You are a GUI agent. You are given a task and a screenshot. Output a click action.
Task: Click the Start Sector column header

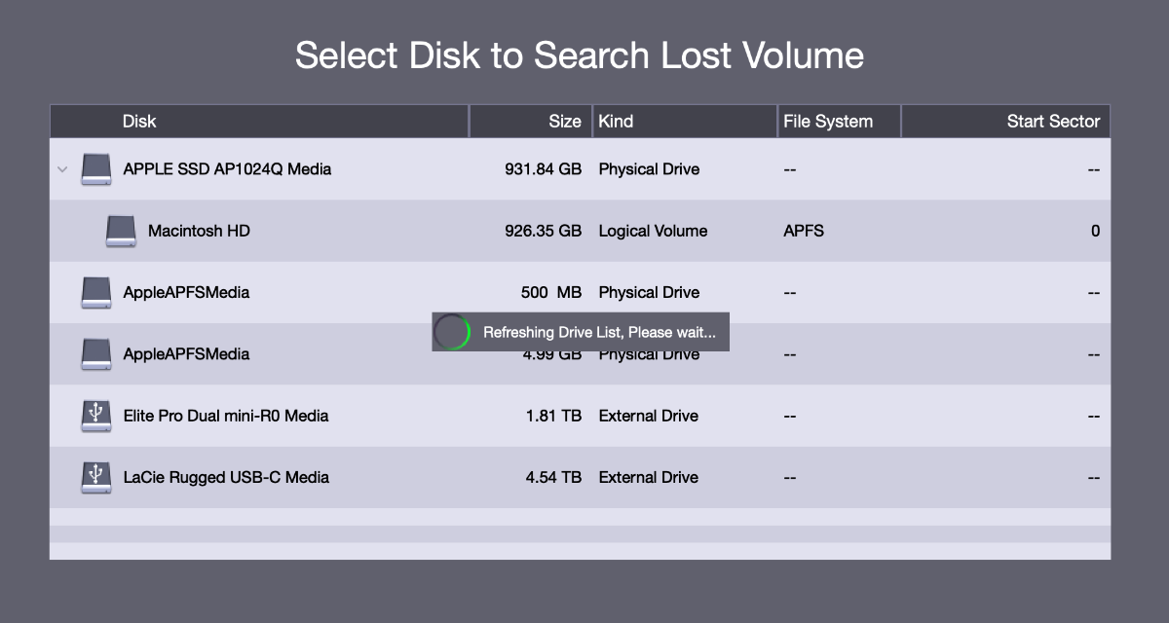pos(1052,122)
